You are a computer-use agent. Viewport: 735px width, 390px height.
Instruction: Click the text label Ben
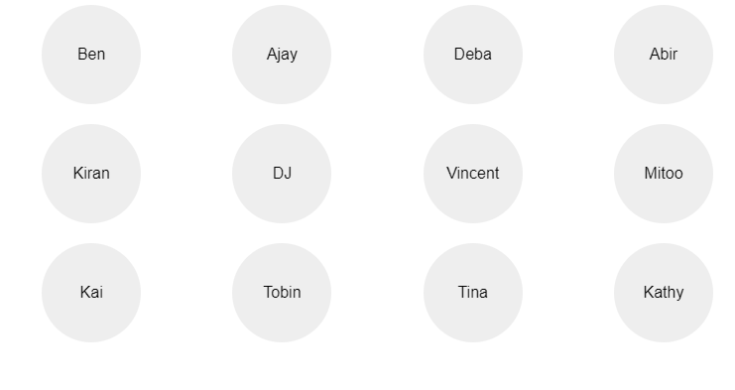(91, 54)
